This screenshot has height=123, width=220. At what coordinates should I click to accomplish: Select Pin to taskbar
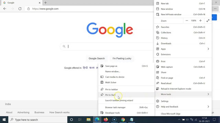click(126, 90)
